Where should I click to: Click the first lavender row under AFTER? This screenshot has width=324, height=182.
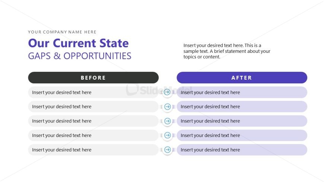[242, 92]
